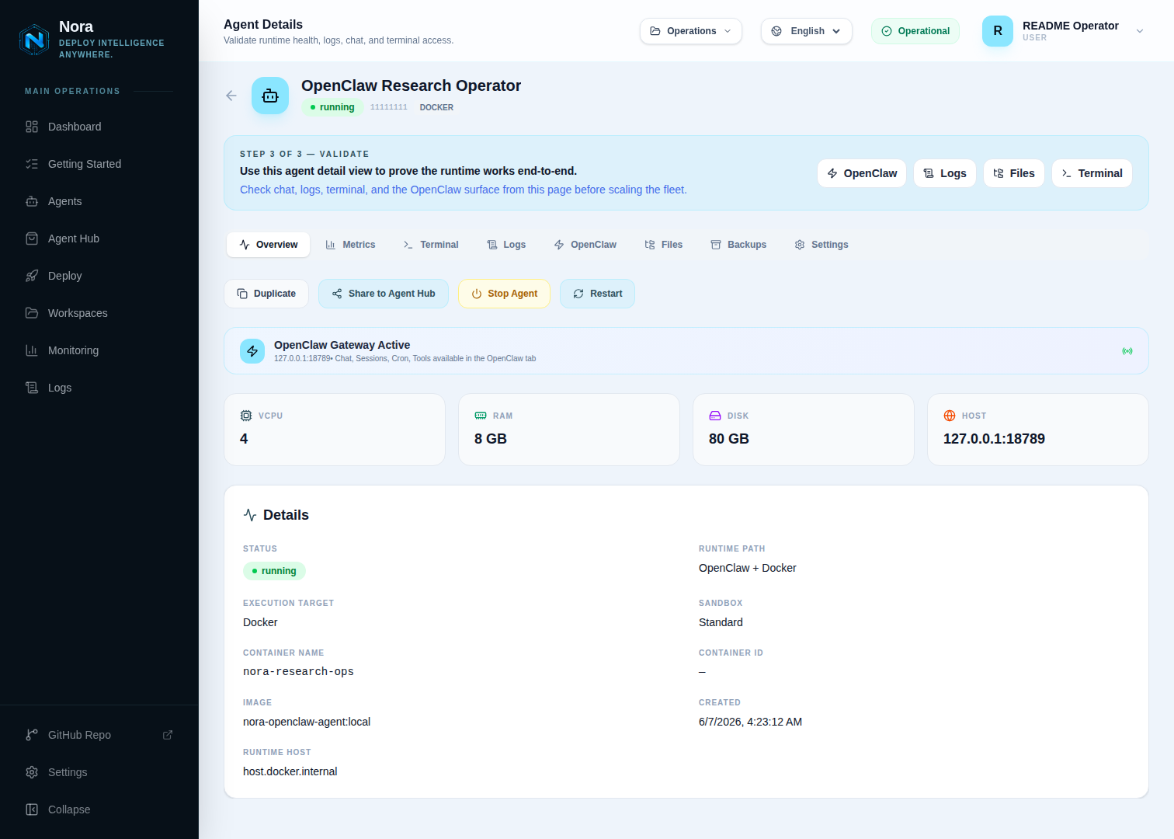Click the back arrow icon
1174x839 pixels.
tap(231, 96)
